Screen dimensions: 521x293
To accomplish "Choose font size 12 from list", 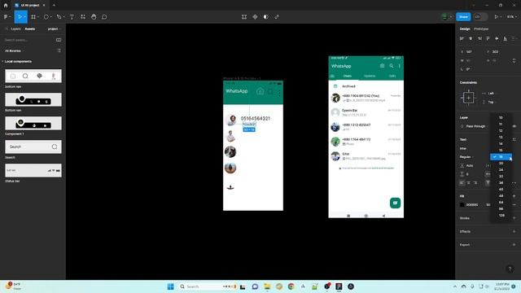I will coord(501,130).
